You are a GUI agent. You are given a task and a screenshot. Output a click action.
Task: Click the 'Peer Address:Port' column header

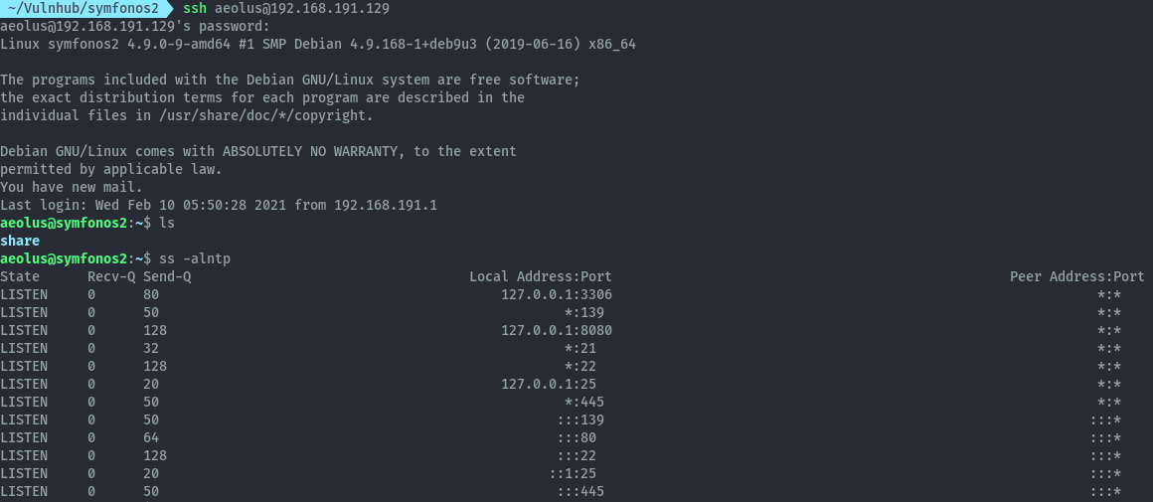click(1076, 277)
